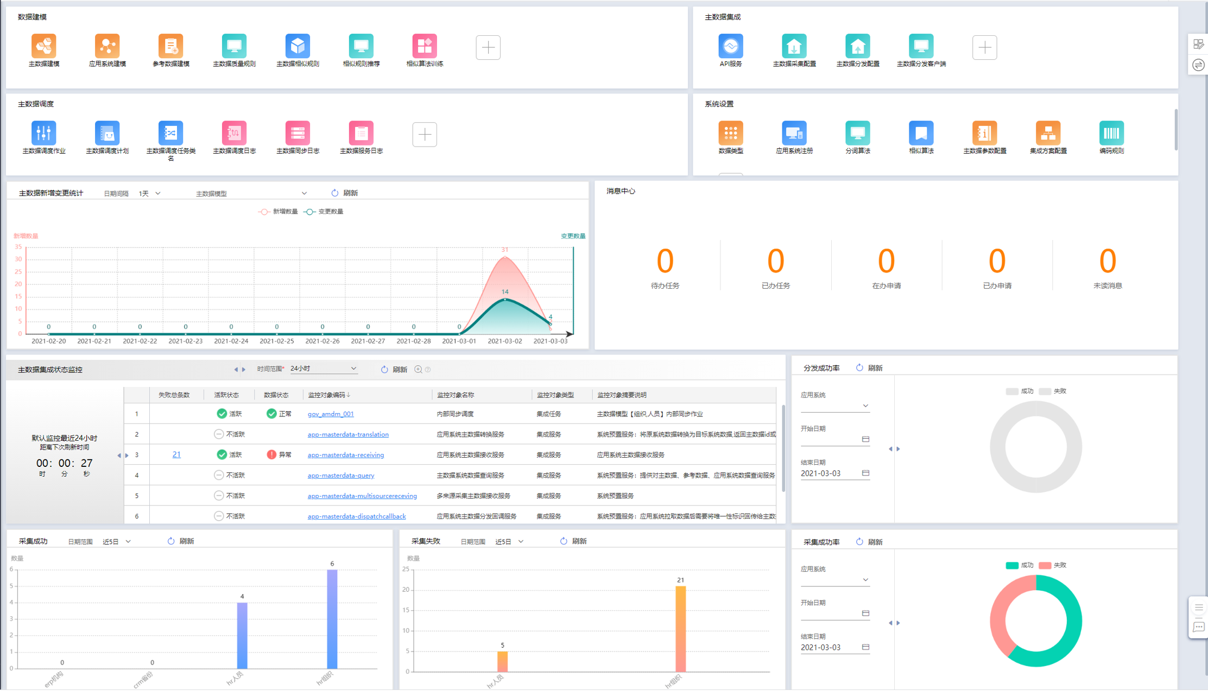
Task: Toggle 失败 legend in 采集成功率 chart
Action: pyautogui.click(x=1053, y=566)
